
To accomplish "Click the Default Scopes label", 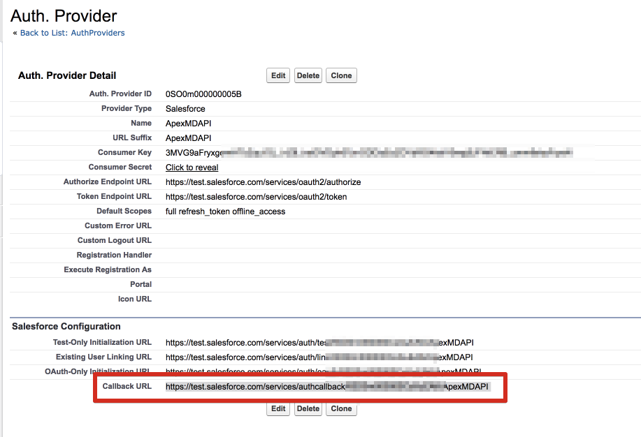I will coord(124,211).
